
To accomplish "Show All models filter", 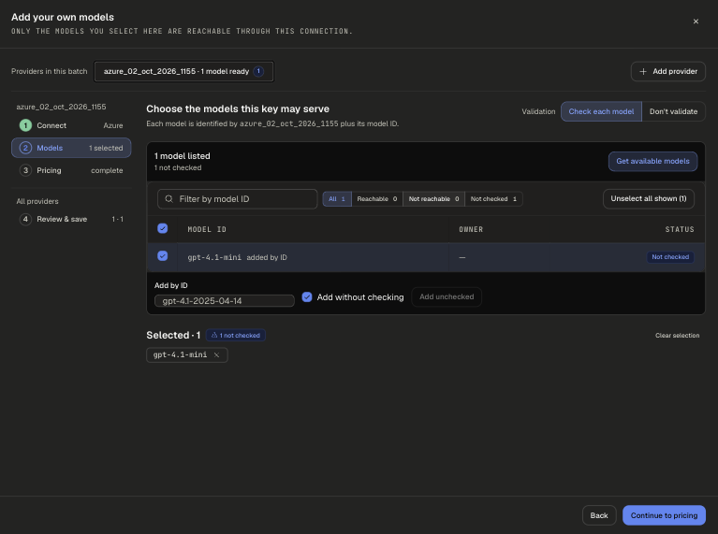I will point(337,199).
